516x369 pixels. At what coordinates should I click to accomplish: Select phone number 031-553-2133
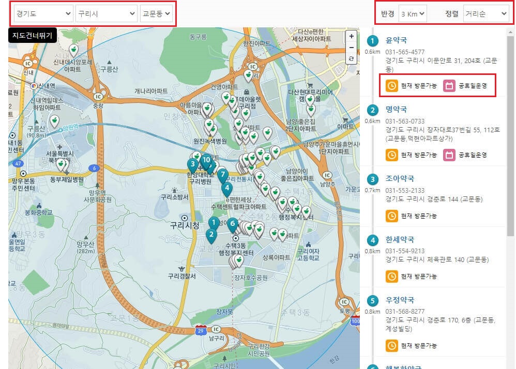click(405, 190)
